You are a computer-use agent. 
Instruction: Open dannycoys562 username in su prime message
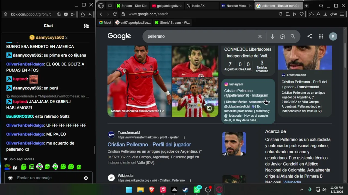27,55
